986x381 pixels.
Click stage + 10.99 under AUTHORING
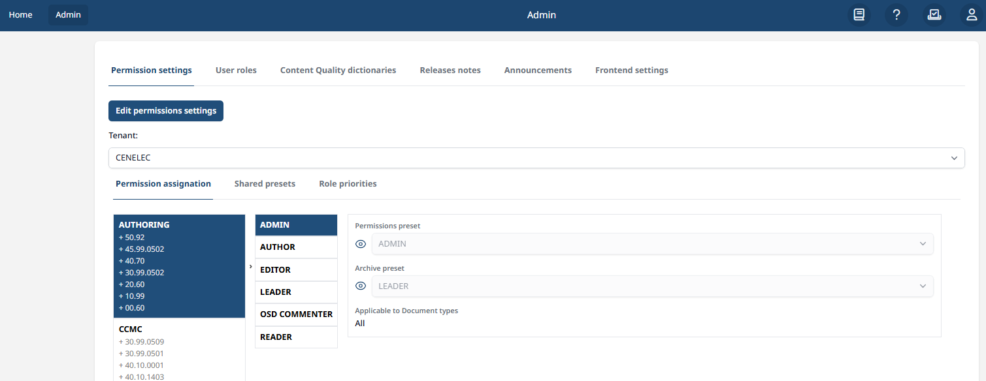click(x=131, y=296)
